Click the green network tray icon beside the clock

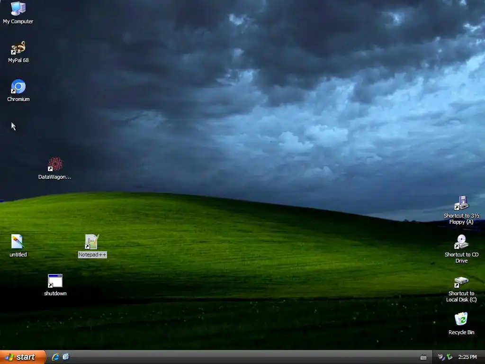pos(449,357)
